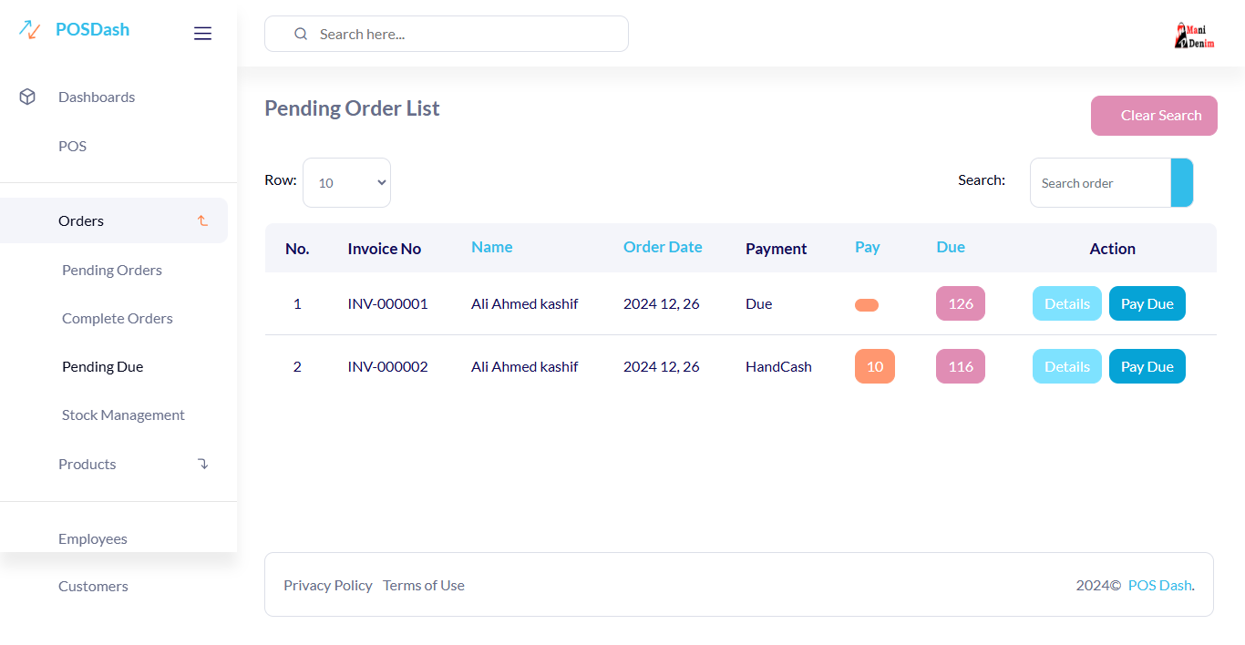Image resolution: width=1245 pixels, height=645 pixels.
Task: Open Stock Management
Action: (123, 415)
